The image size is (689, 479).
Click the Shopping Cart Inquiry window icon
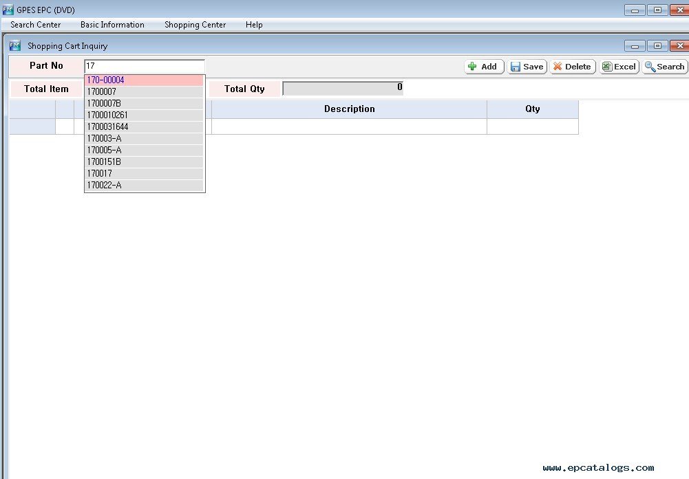tap(14, 46)
